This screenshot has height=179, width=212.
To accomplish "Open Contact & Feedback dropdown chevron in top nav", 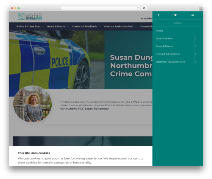I will coord(99,26).
